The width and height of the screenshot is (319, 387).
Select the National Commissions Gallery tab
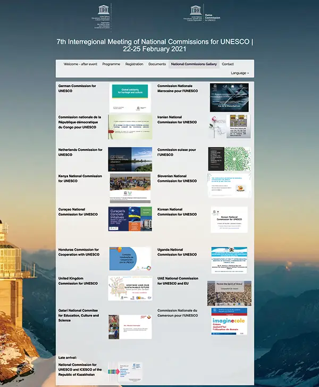pos(194,64)
